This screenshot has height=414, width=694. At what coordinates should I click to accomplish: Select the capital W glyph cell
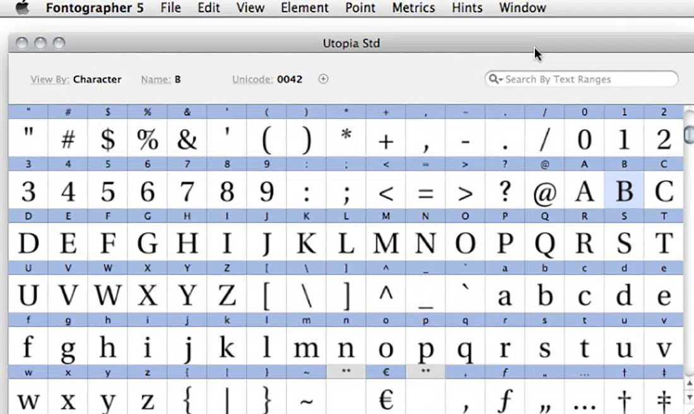coord(107,296)
